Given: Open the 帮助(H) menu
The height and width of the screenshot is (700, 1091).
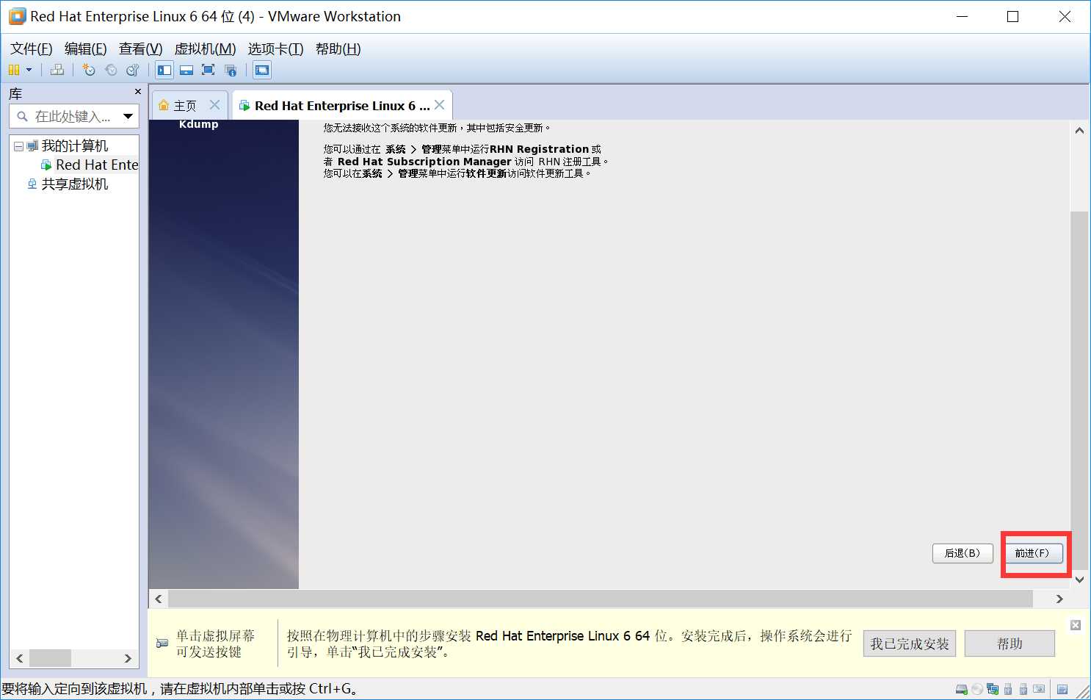Looking at the screenshot, I should coord(338,48).
